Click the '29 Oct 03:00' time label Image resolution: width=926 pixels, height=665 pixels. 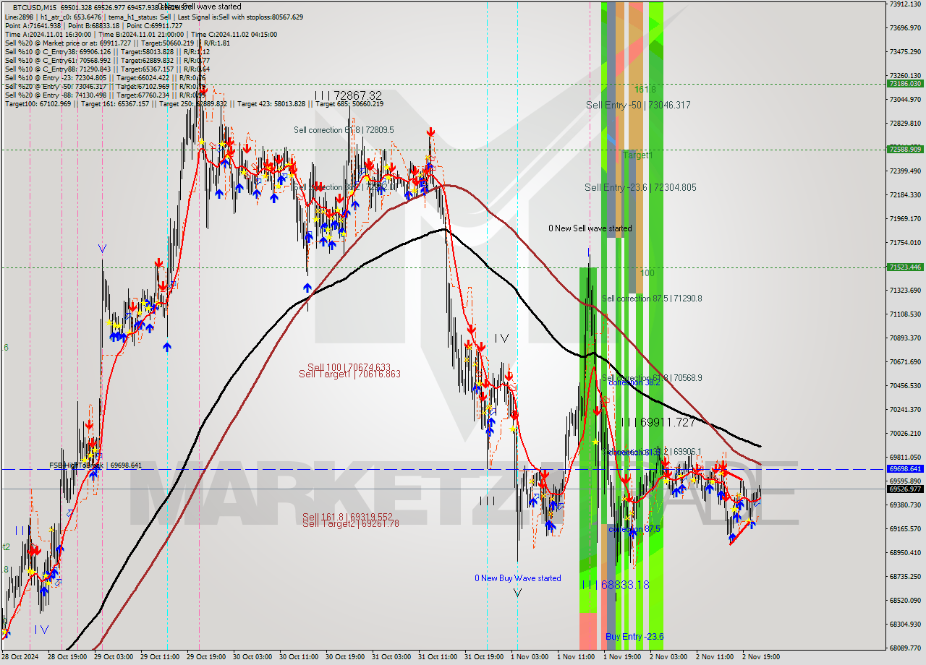[113, 657]
